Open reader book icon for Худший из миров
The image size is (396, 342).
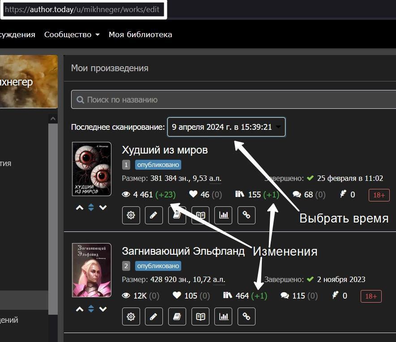(x=200, y=215)
